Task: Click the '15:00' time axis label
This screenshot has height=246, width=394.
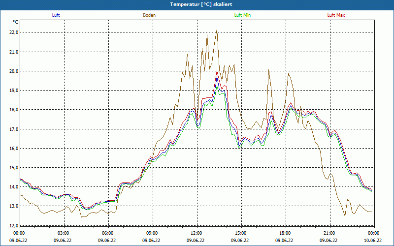Action: point(240,233)
